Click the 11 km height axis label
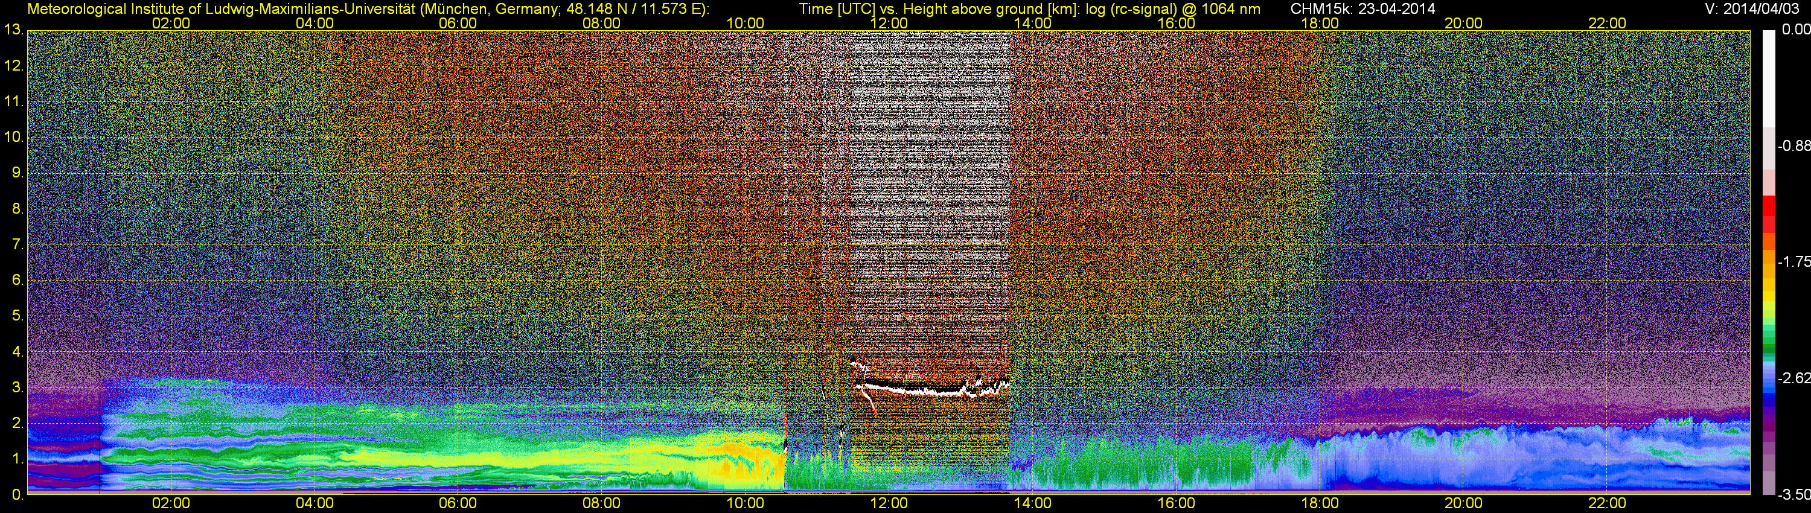This screenshot has width=1811, height=513. (x=13, y=102)
